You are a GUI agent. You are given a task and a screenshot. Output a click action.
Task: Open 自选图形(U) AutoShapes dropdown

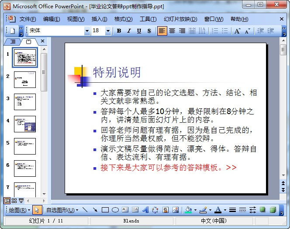[x=62, y=210]
